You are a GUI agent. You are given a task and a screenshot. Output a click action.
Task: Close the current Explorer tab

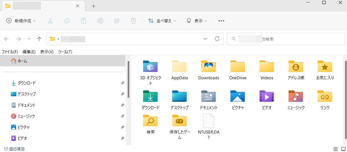(78, 6)
